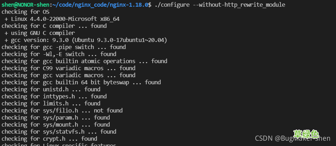336x146 pixels.
Task: Click the 'C99 variadic macros' line
Action: (x=68, y=68)
